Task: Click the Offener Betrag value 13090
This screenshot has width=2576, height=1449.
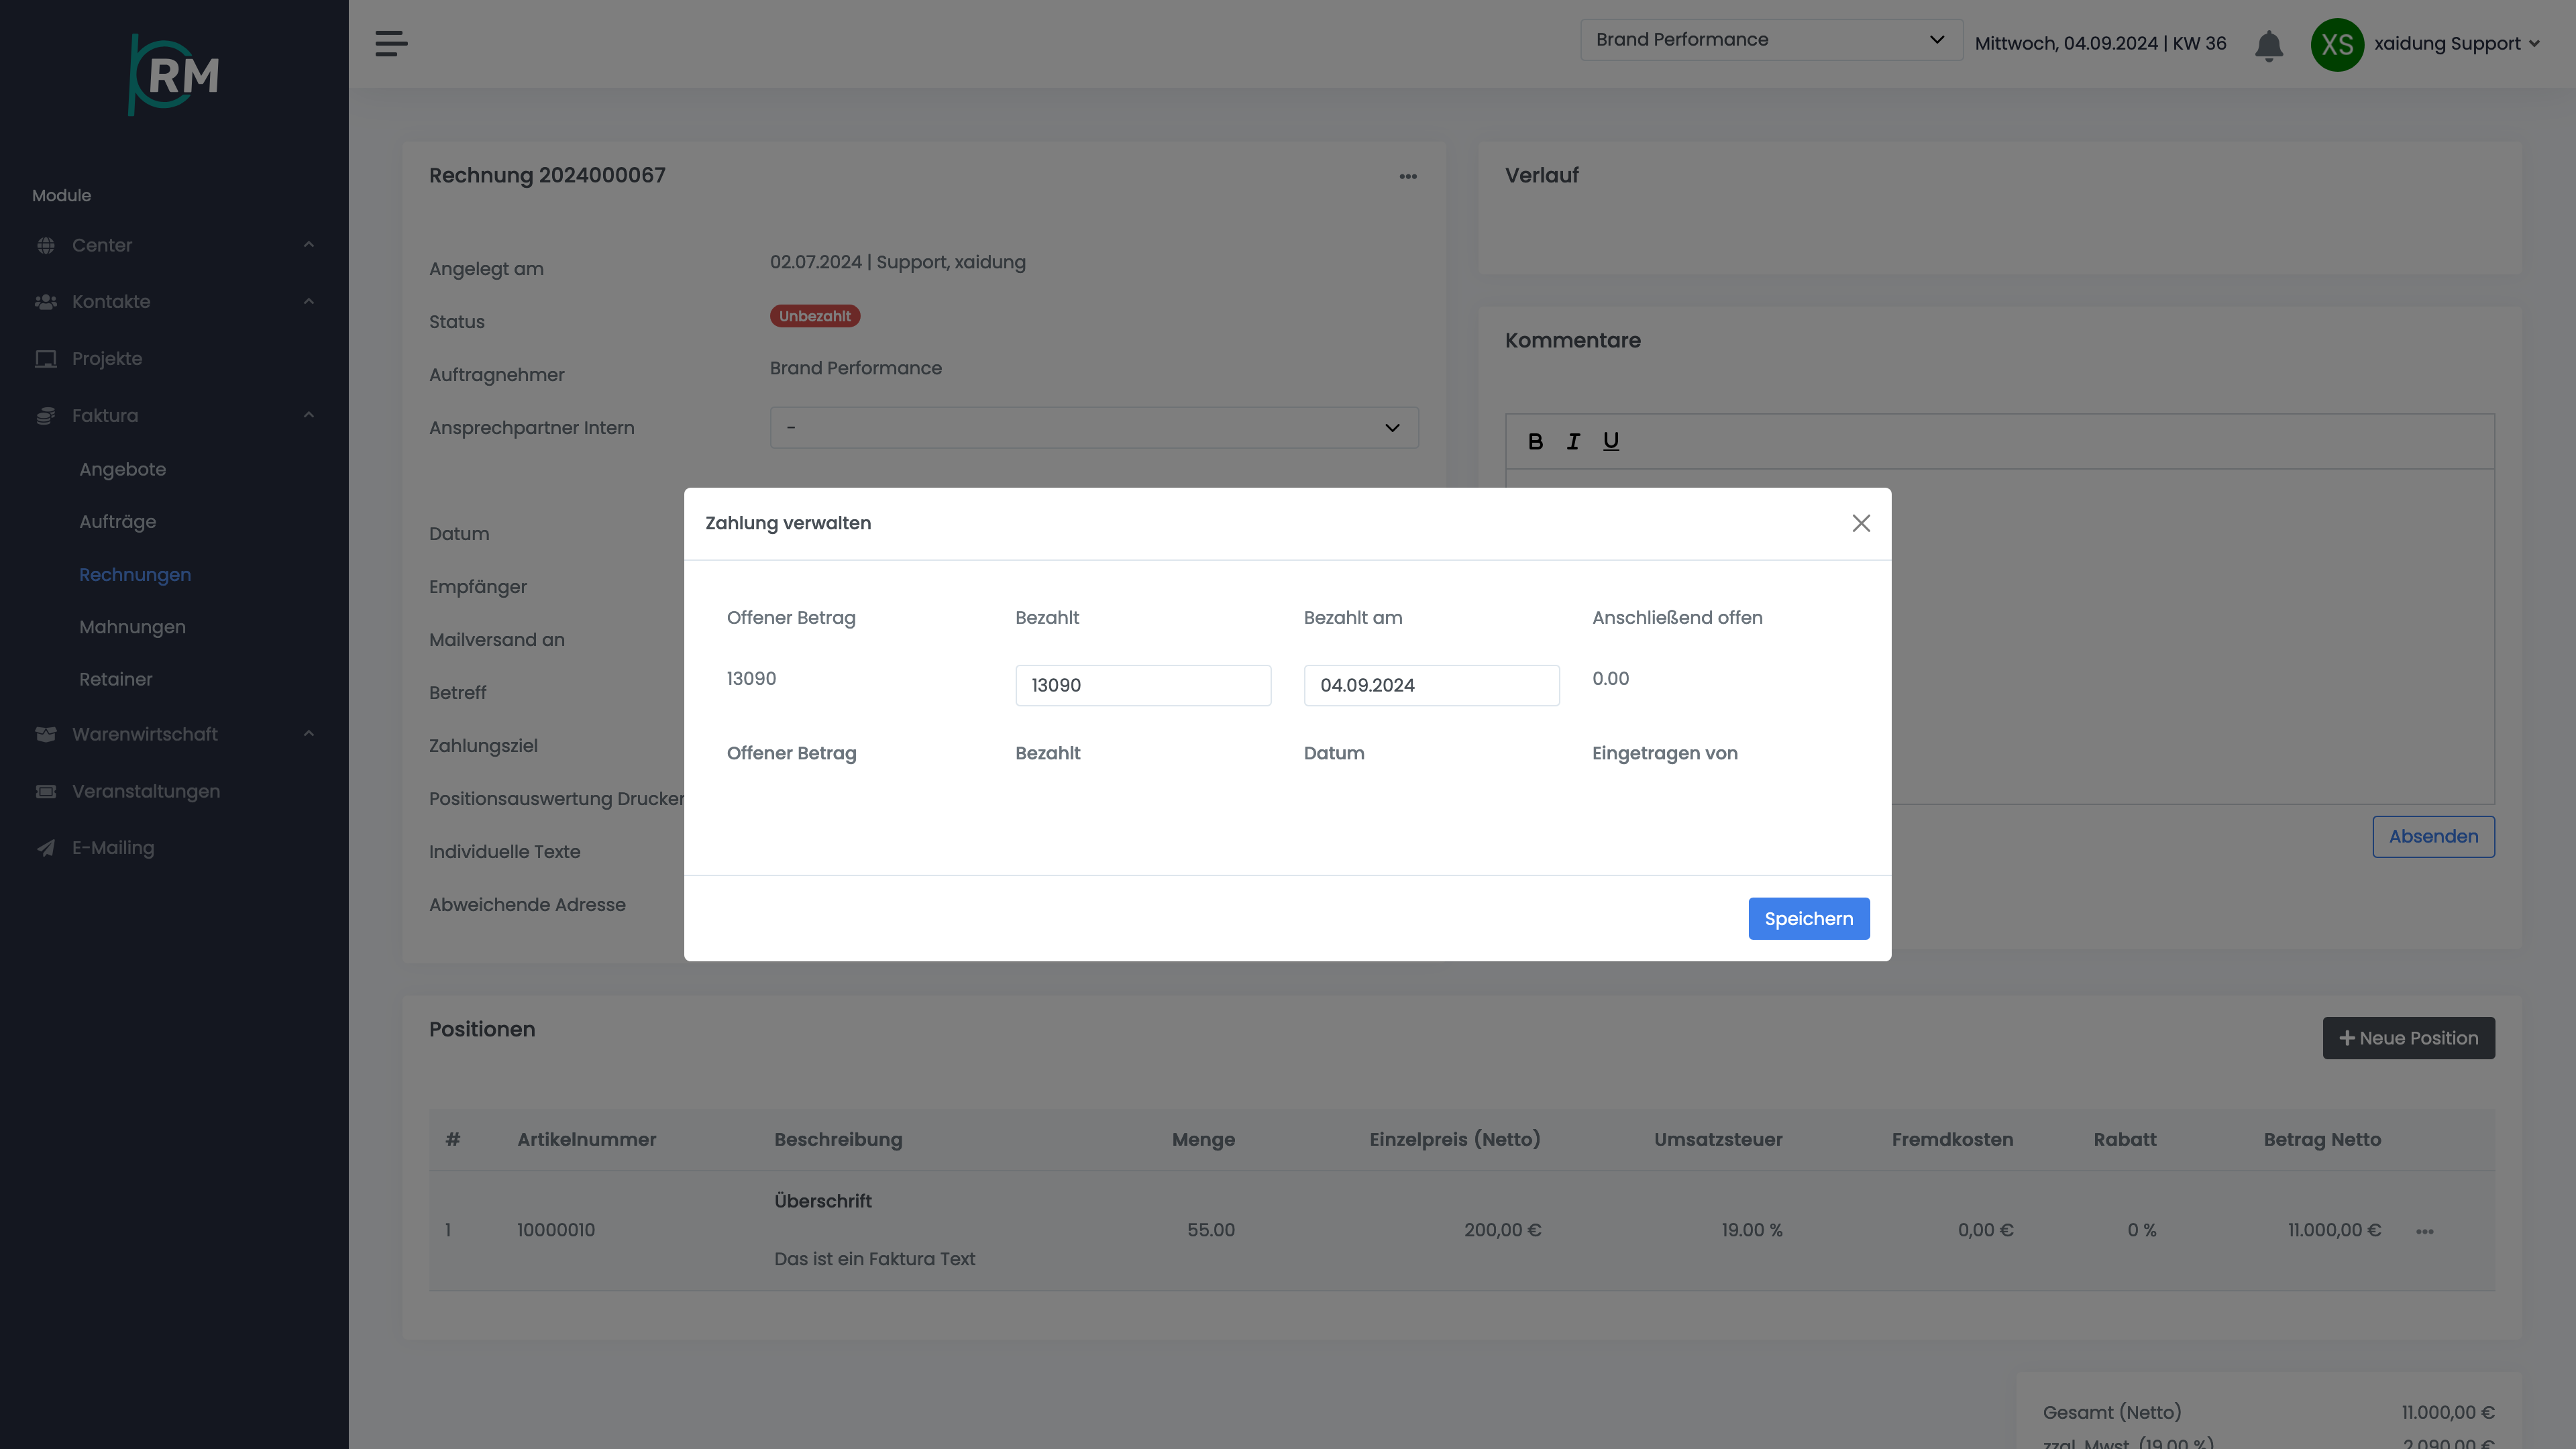Action: [x=751, y=679]
